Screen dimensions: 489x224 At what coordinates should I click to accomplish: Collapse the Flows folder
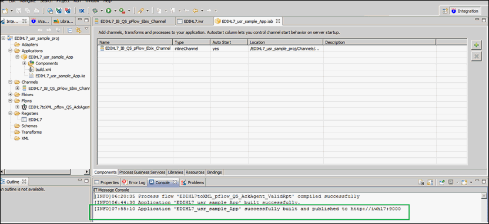point(11,101)
